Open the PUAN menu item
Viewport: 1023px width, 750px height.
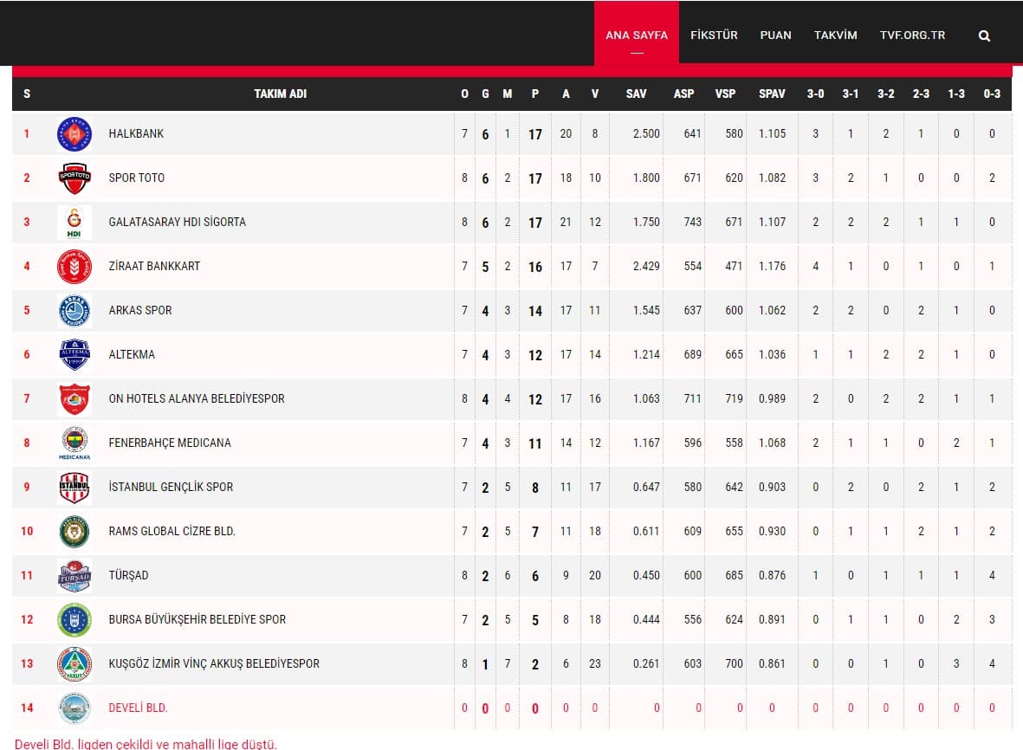(x=775, y=36)
